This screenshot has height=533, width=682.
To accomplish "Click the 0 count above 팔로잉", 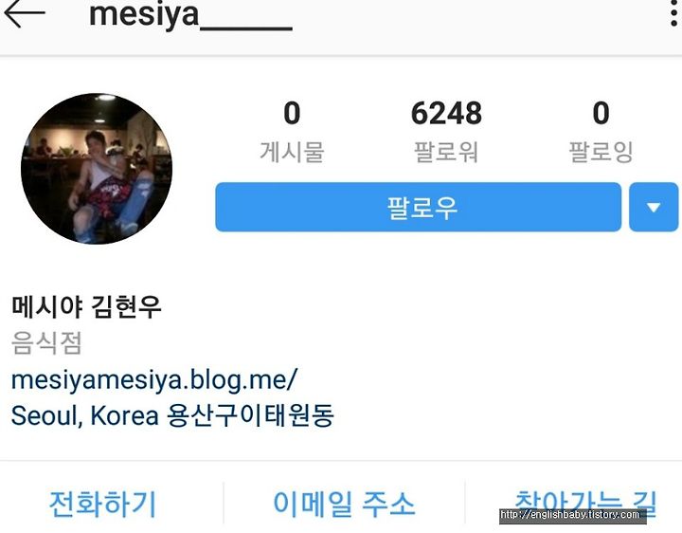I will tap(601, 113).
